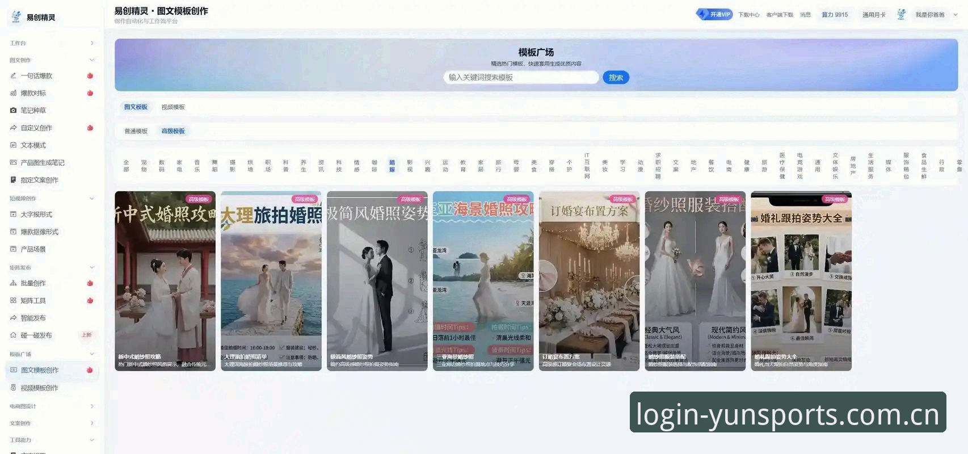This screenshot has height=454, width=968.
Task: Switch to the 视频模板 tab
Action: point(173,107)
